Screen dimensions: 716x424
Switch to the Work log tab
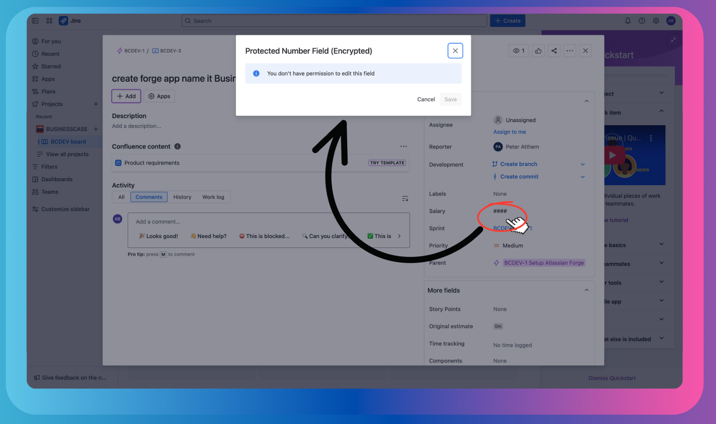[x=213, y=197]
